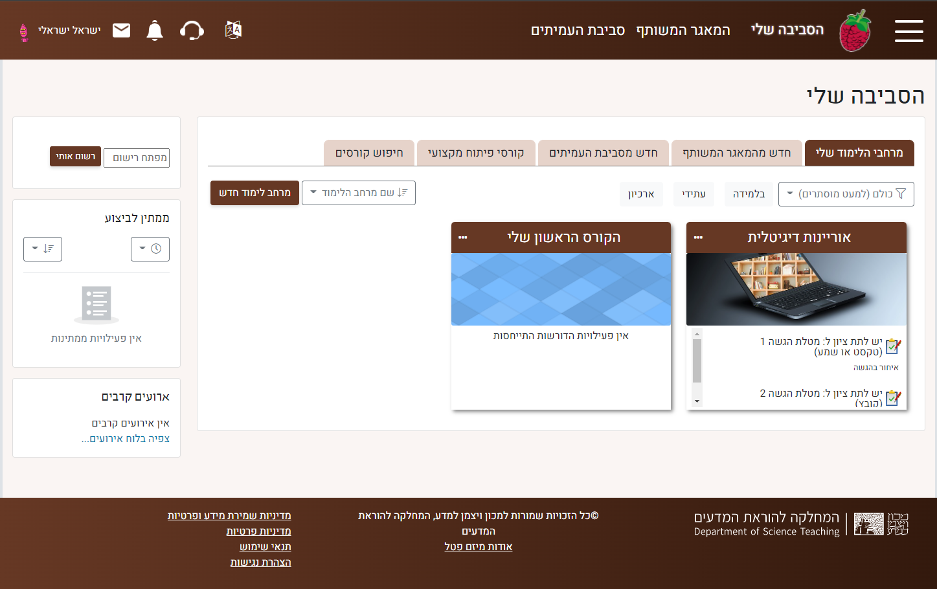937x589 pixels.
Task: Open the language translation icon
Action: 233,30
